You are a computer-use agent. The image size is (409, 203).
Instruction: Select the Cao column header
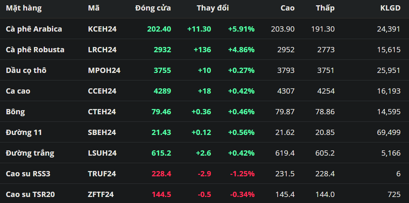point(288,8)
